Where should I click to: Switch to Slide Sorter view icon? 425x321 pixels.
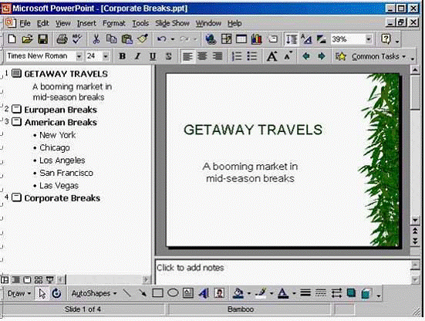pyautogui.click(x=39, y=279)
